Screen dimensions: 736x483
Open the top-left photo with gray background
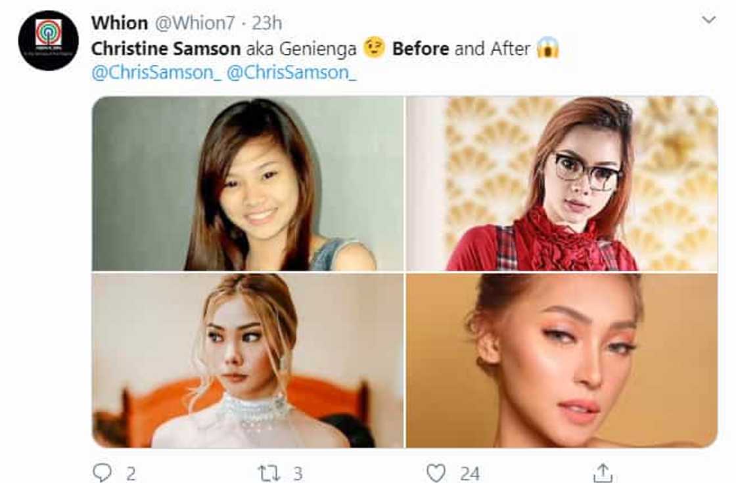pos(248,183)
